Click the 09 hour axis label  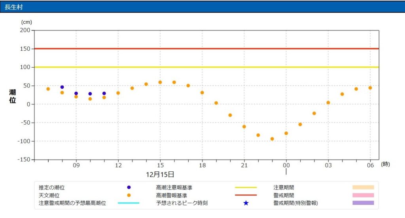pos(76,165)
